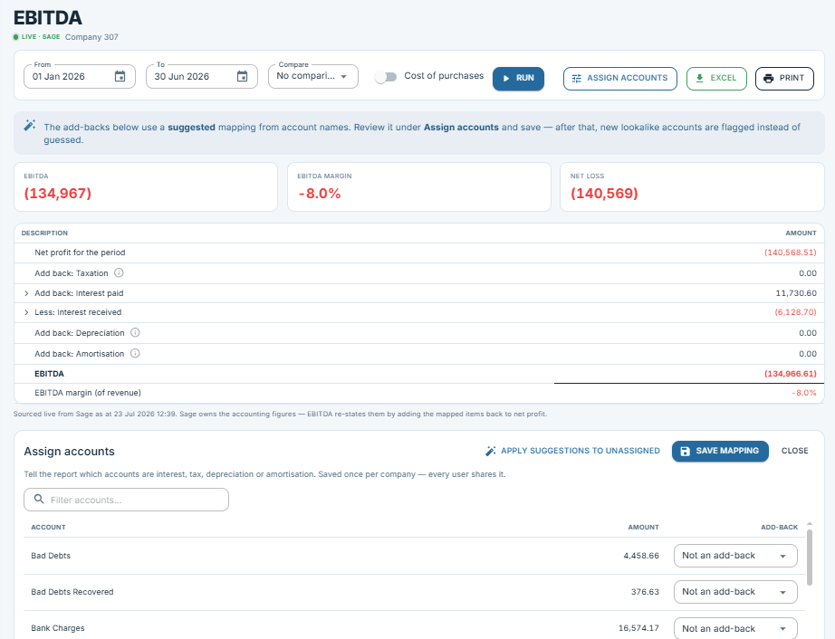Screen dimensions: 835x639
Task: Open the Bad Debts Recovered add-back dropdown
Action: 735,592
